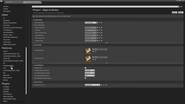The image size is (185, 104).
Task: Open Three Player Splitscreen Layout dropdown
Action: click(90, 73)
